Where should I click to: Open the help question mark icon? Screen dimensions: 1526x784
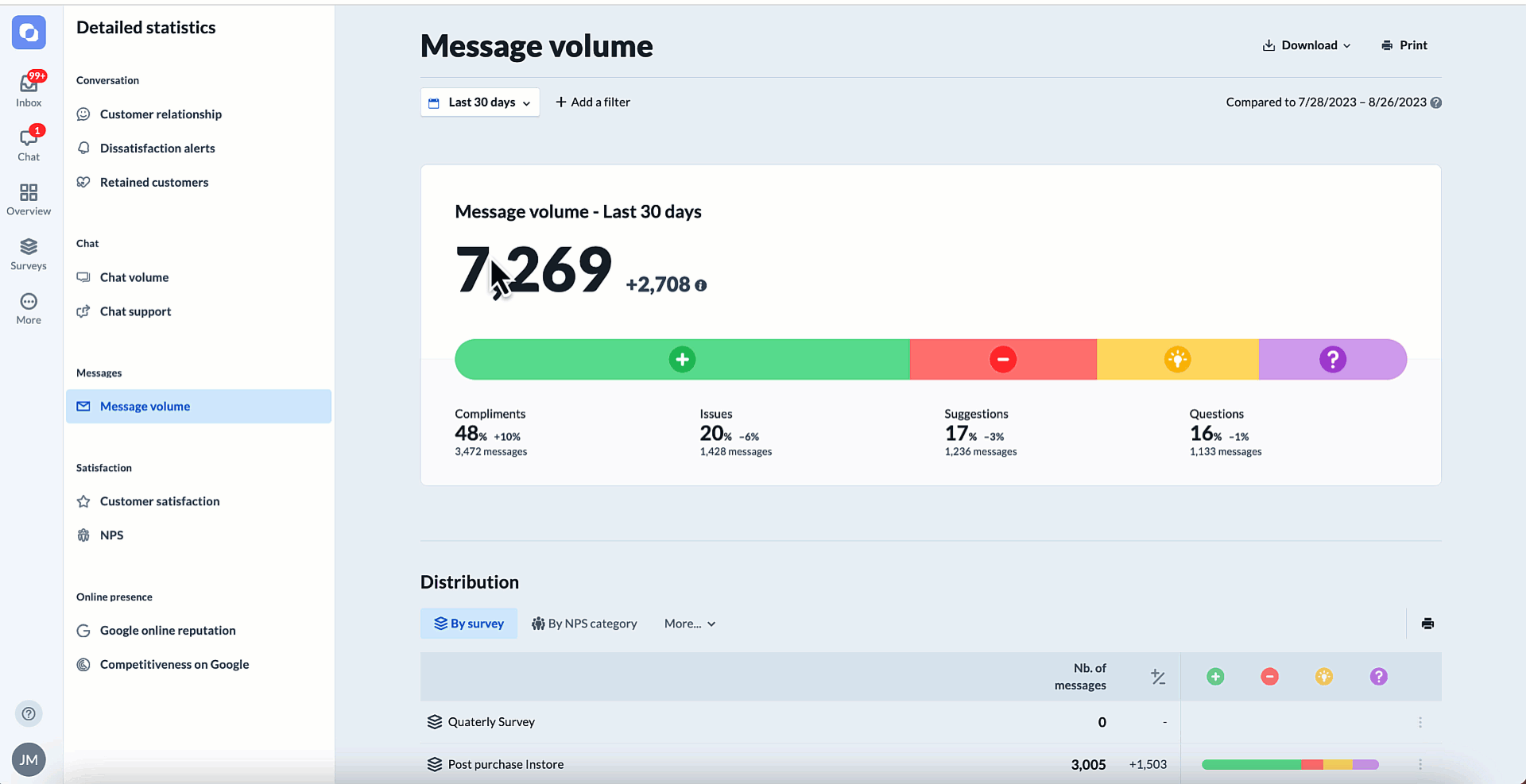[29, 713]
